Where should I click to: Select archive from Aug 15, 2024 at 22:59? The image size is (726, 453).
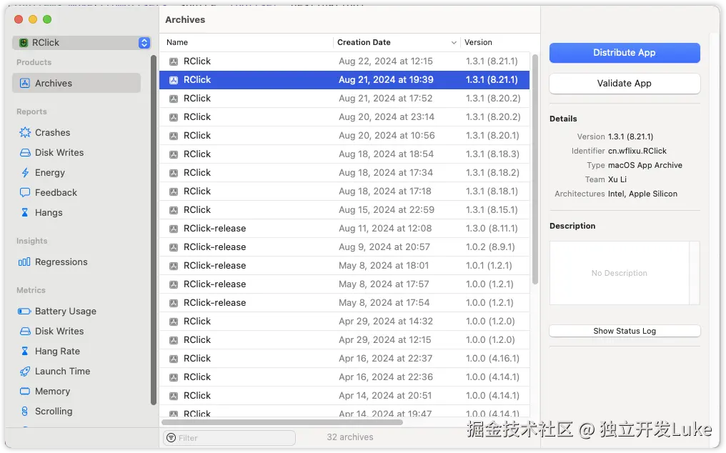coord(344,209)
